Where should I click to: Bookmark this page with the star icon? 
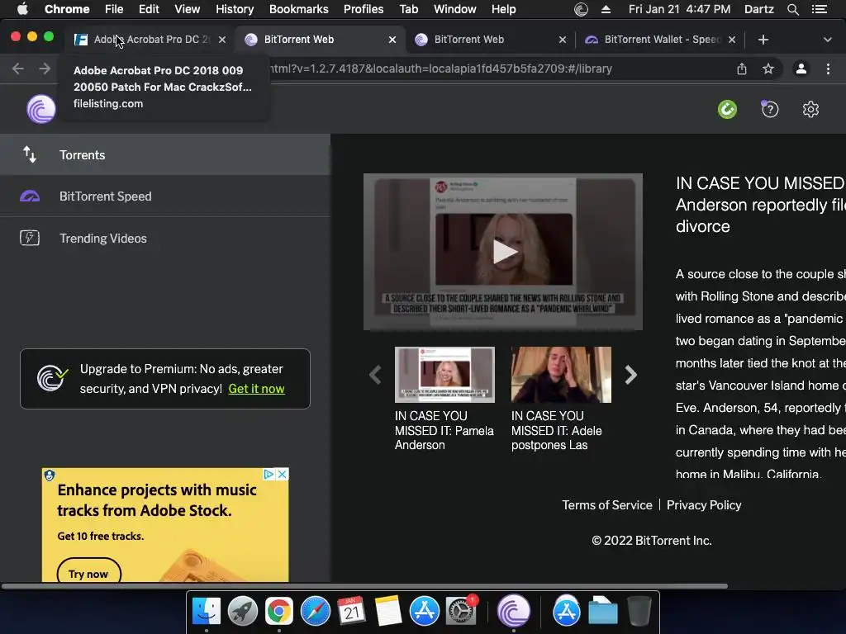point(768,69)
